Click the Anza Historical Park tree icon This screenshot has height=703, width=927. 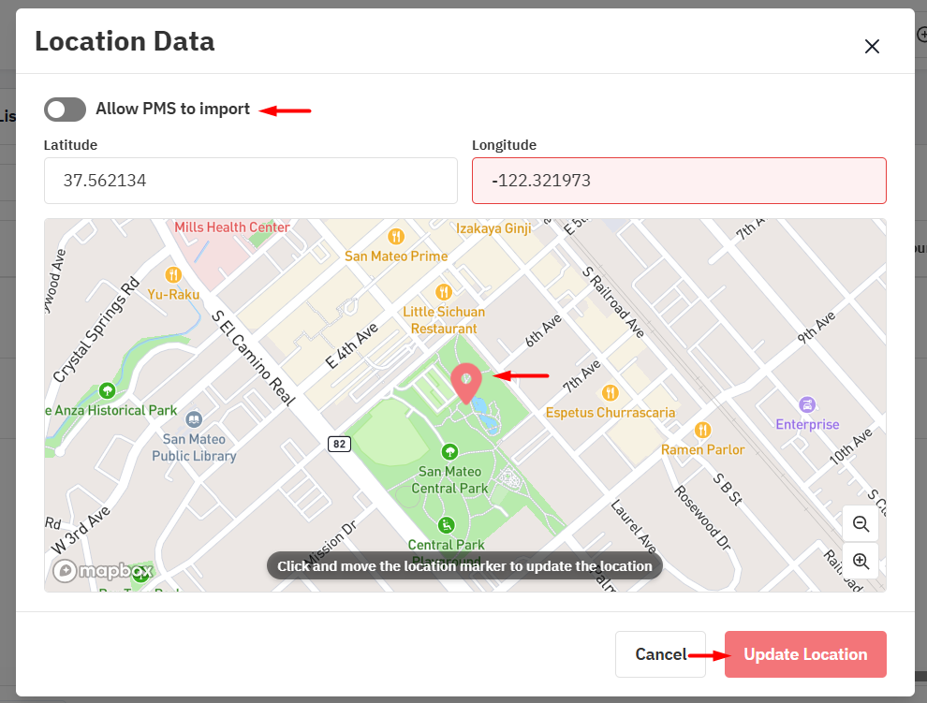pos(107,391)
